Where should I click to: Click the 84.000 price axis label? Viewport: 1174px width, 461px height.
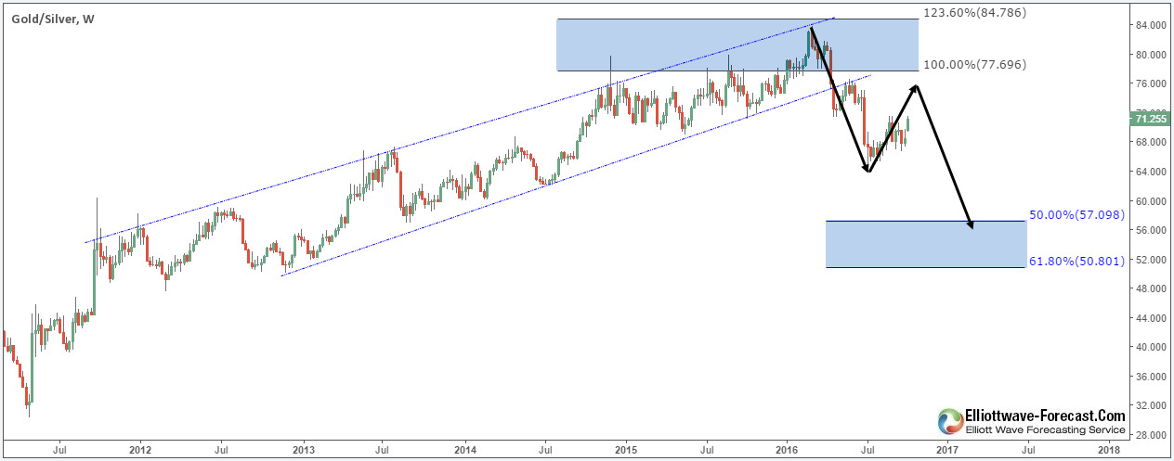click(x=1150, y=25)
